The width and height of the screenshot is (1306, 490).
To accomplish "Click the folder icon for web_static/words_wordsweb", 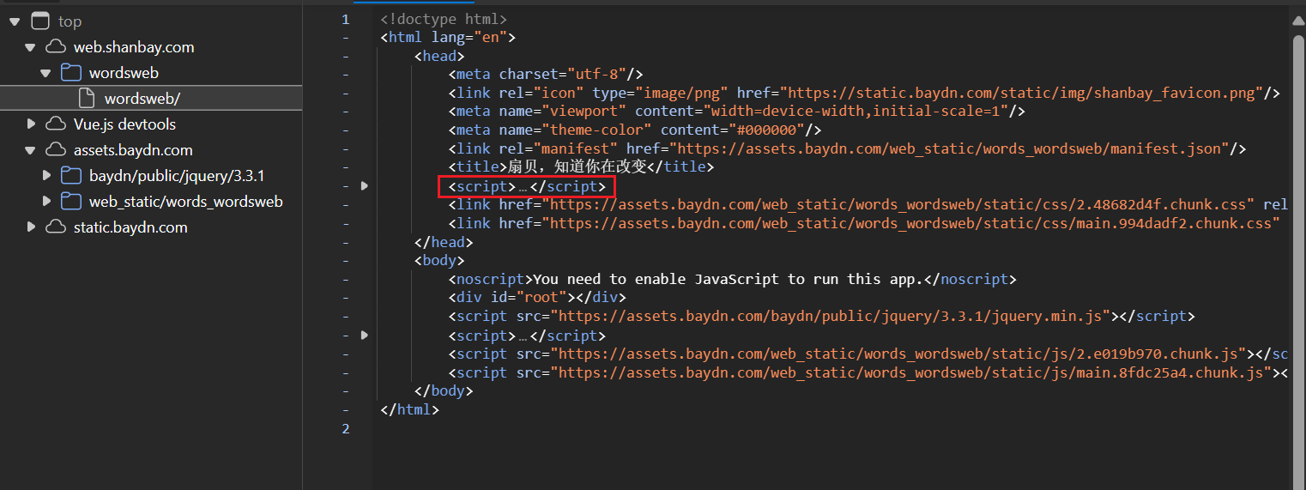I will [x=71, y=202].
